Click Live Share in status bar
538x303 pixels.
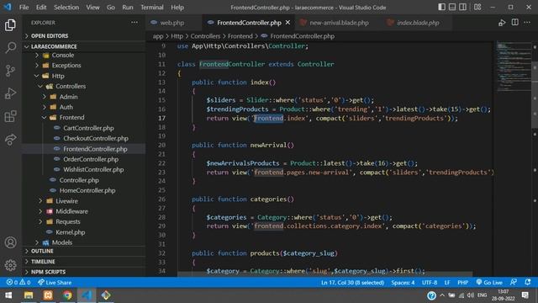point(55,283)
